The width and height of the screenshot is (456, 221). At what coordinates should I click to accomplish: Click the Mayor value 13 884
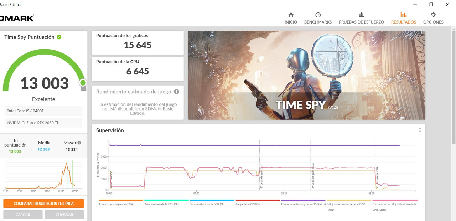point(72,150)
